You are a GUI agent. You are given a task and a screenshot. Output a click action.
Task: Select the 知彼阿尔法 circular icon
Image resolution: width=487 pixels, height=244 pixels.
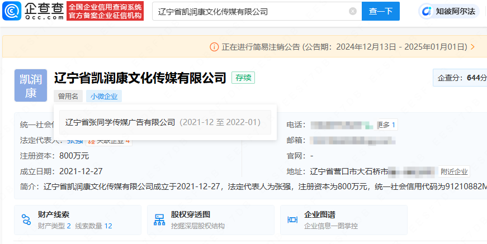tap(427, 12)
